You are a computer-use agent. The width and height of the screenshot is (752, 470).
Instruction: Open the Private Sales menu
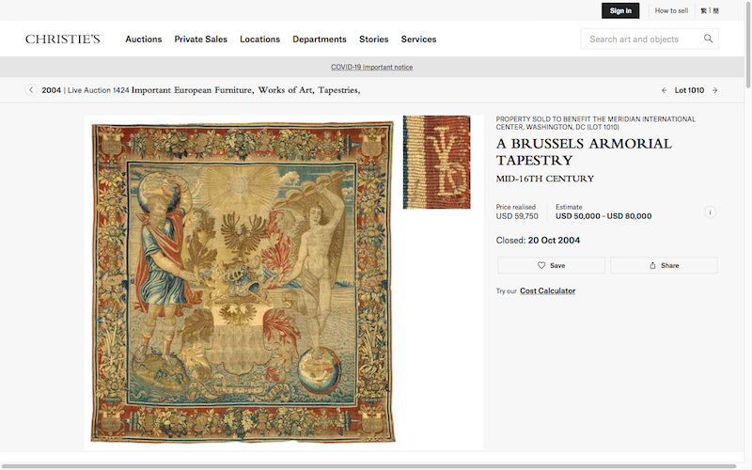pos(200,39)
